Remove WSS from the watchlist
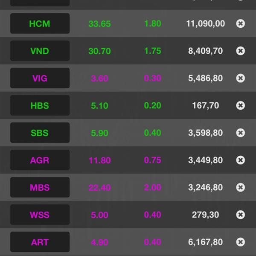 [x=240, y=215]
